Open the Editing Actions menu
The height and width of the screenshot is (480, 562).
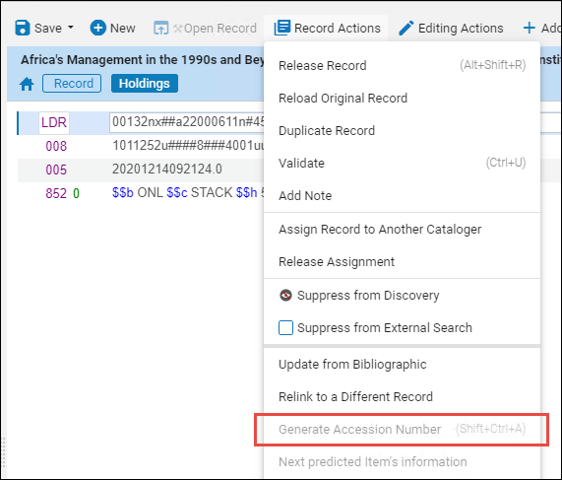(x=451, y=28)
